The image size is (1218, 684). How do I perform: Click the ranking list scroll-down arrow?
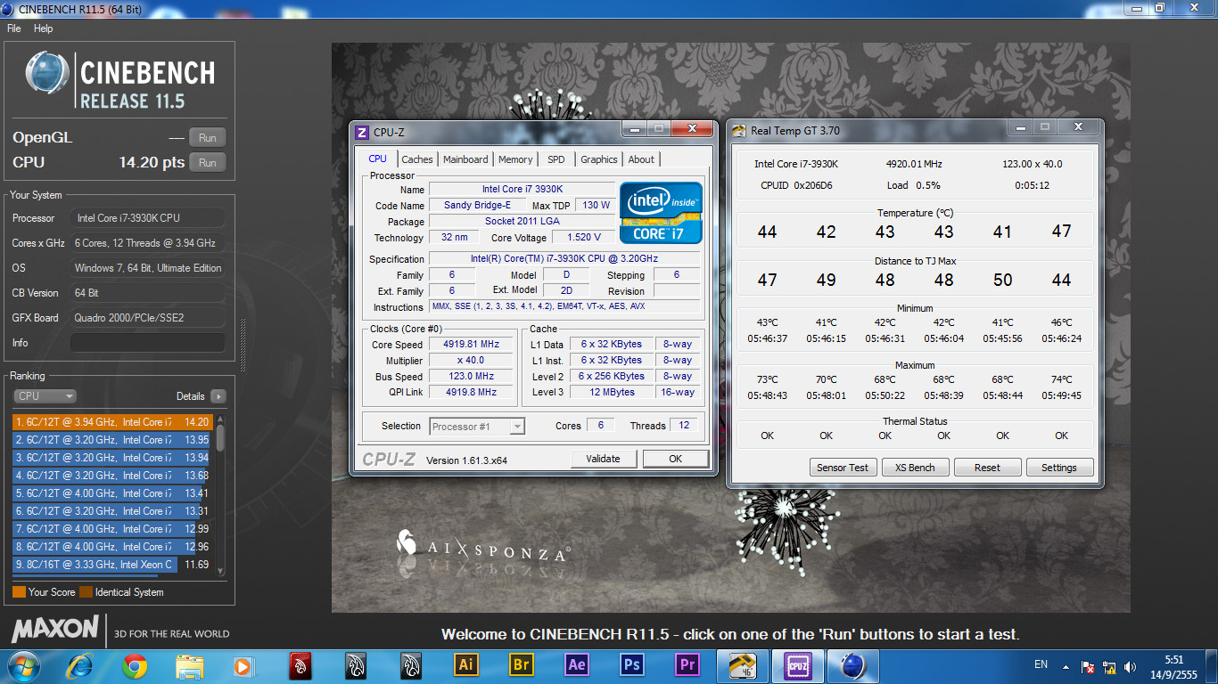coord(220,570)
